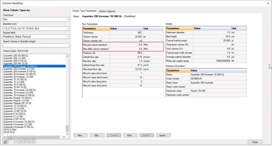Select Superdex 30 Increase 3.2/300 in the list
The width and height of the screenshot is (272, 146).
coord(18,77)
